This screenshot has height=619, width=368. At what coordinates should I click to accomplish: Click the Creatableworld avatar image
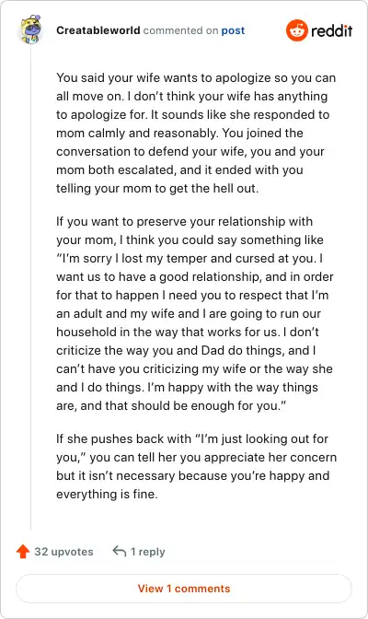point(30,29)
